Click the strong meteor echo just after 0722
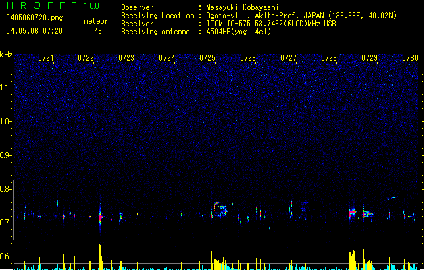Screen dimensions: 425x270 [x=100, y=217]
